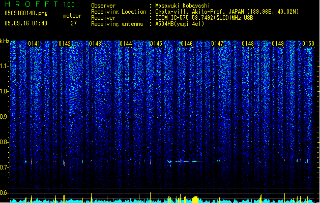Click the 0.6 frequency axis label
The height and width of the screenshot is (203, 320).
point(4,193)
